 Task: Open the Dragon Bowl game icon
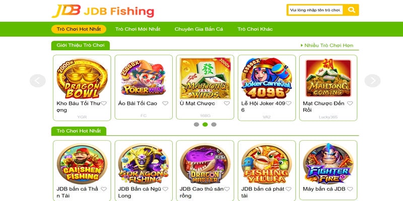pos(82,78)
